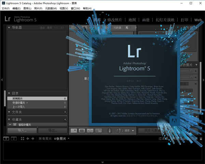Collapse the 目录 catalog panel
This screenshot has width=205, height=164.
click(9, 93)
